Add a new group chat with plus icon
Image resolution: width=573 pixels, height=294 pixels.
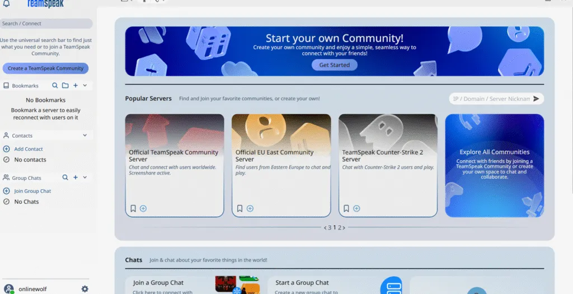(x=76, y=178)
